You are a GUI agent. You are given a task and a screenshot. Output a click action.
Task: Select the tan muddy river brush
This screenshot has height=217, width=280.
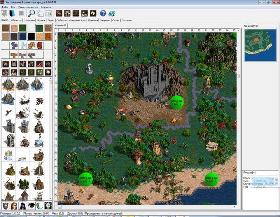[x=31, y=46]
